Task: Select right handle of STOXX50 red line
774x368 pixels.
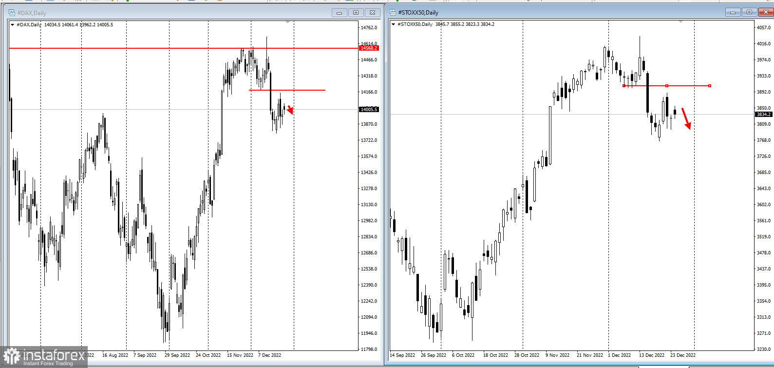Action: (710, 86)
